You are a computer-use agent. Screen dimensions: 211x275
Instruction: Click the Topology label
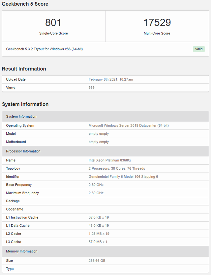(13, 169)
